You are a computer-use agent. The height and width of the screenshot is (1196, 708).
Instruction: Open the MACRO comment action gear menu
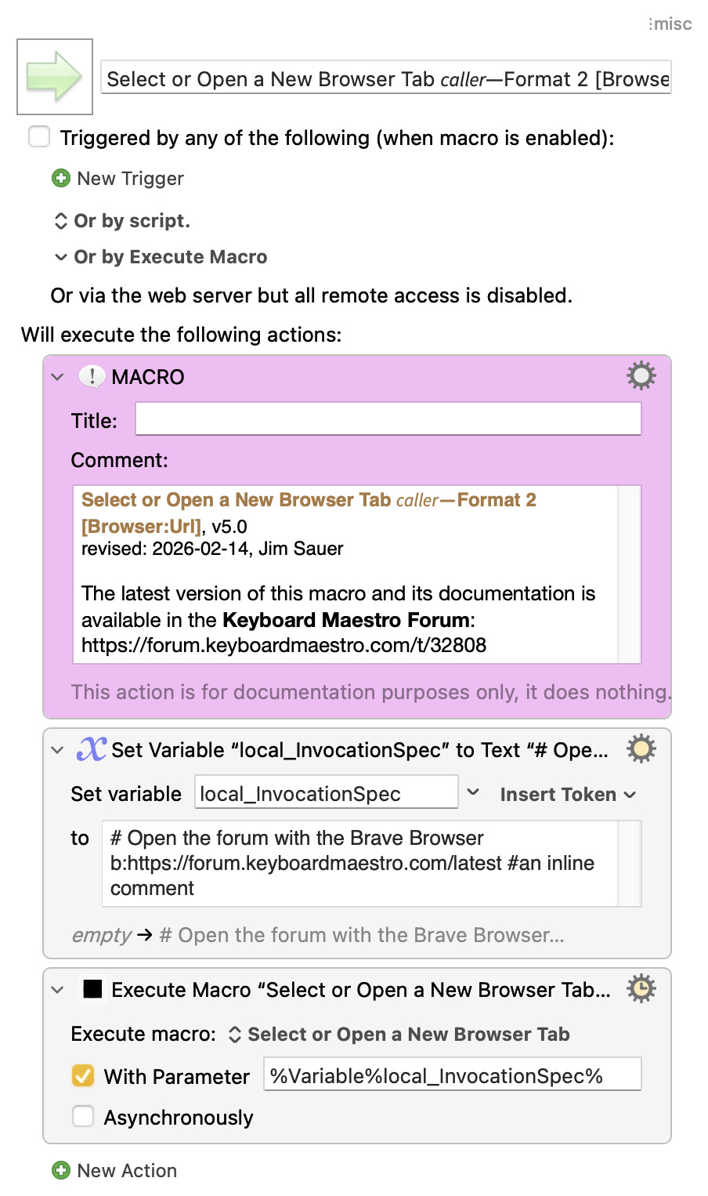[641, 376]
